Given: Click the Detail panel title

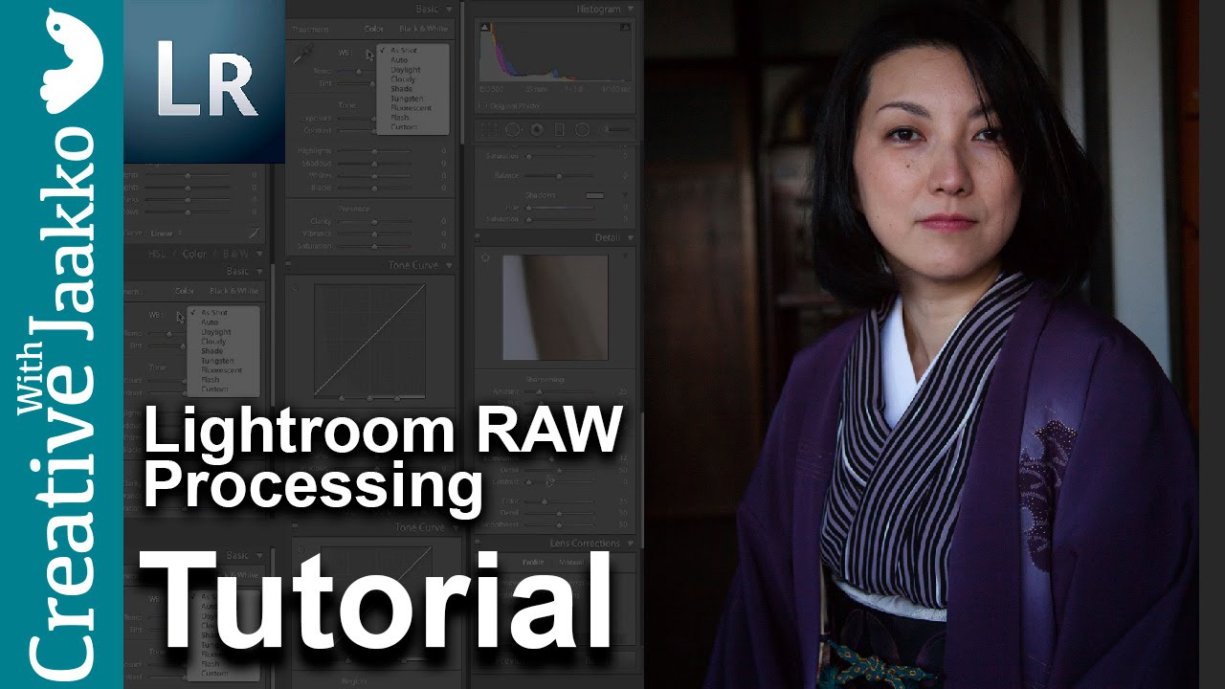Looking at the screenshot, I should point(608,237).
